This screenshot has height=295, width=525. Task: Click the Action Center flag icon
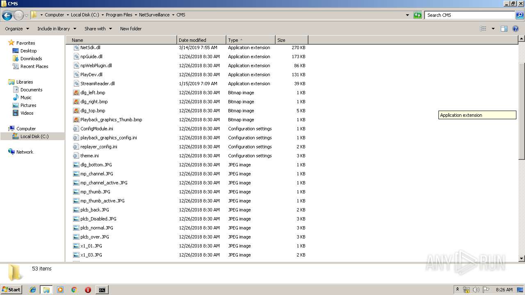point(486,290)
